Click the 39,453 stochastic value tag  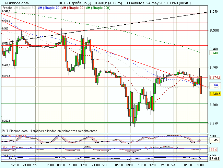(x=214, y=140)
